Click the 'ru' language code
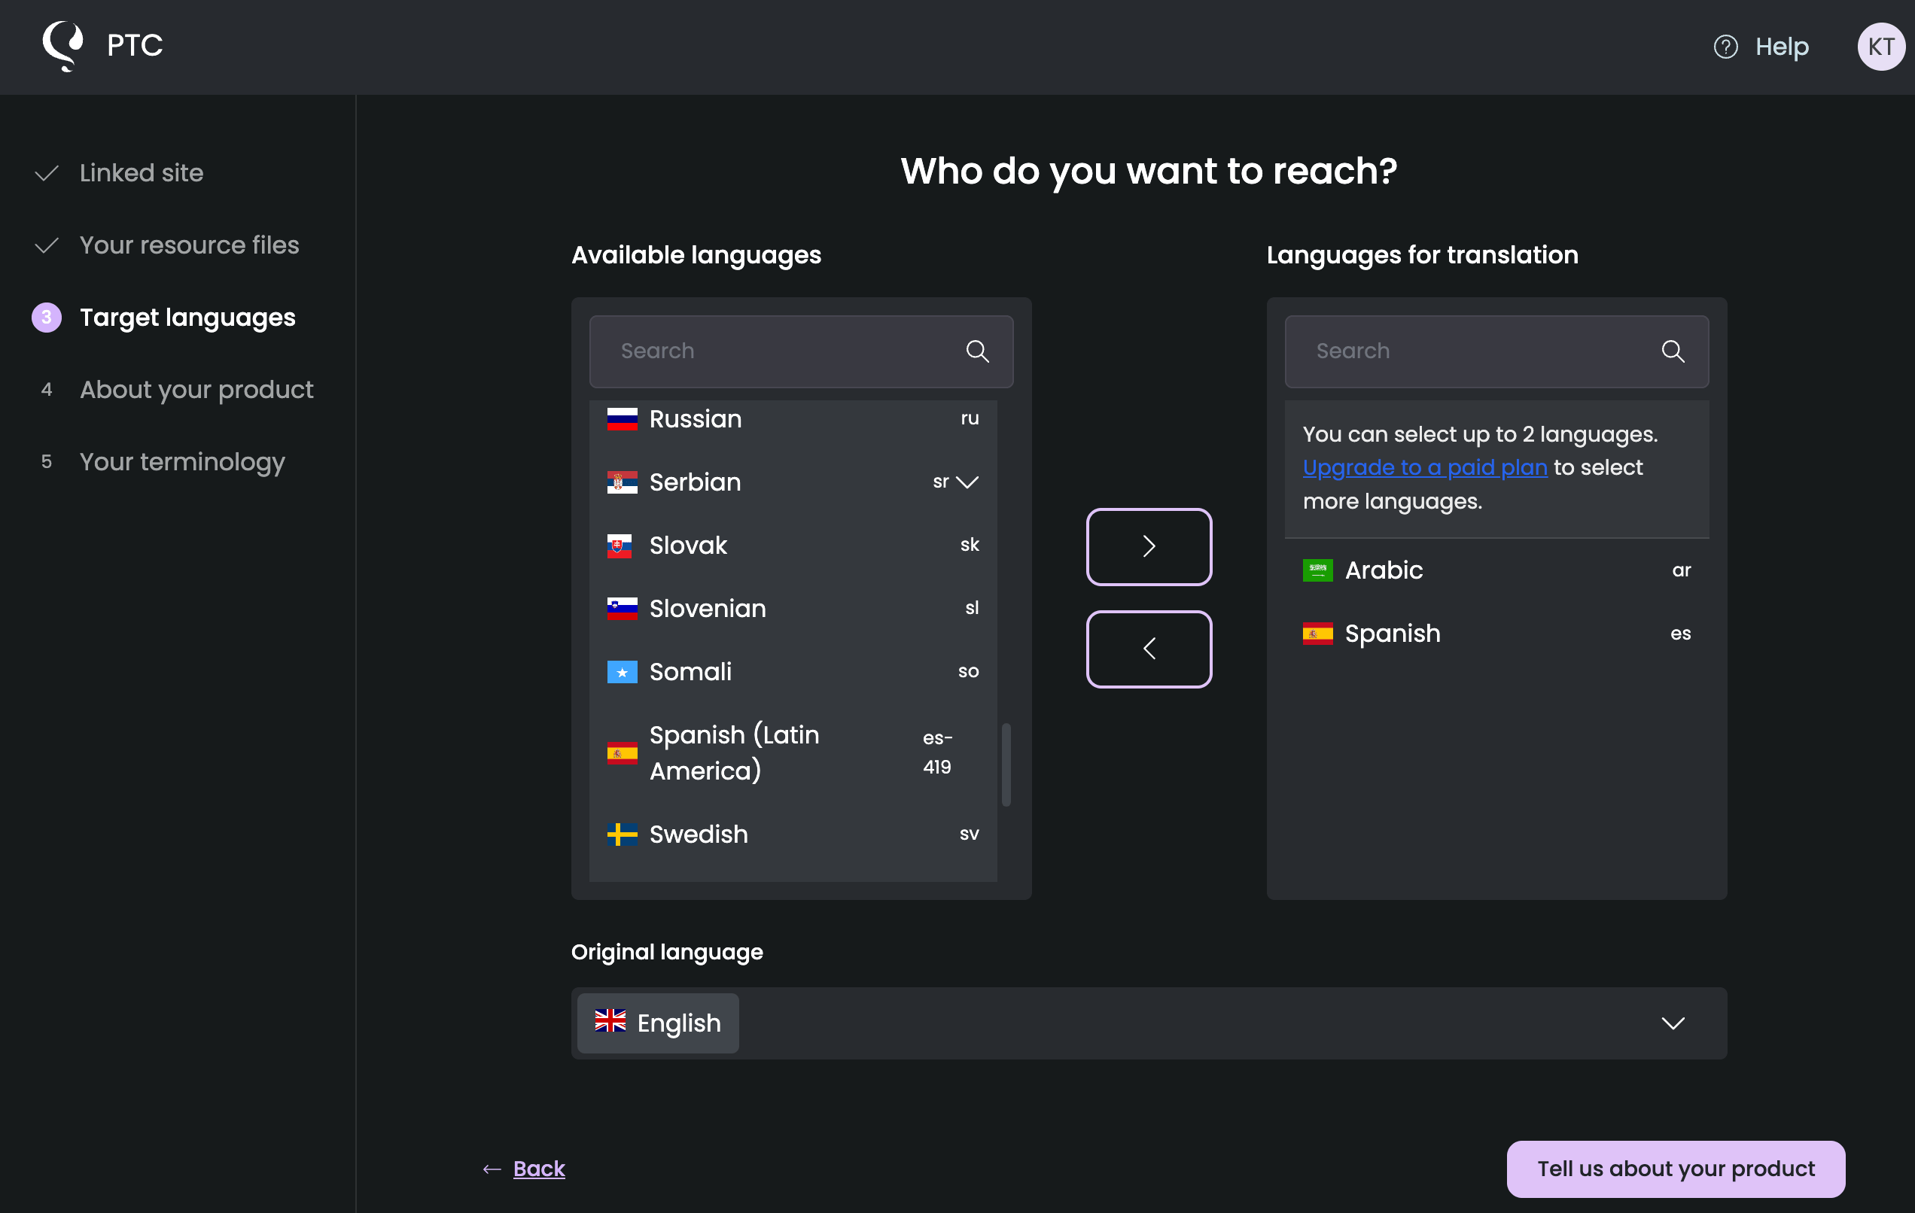 coord(970,418)
